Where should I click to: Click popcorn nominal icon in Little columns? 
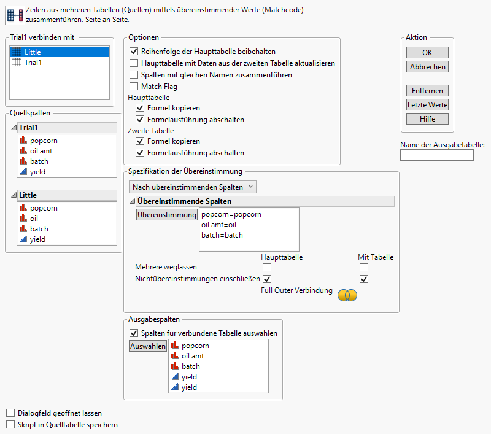coord(23,208)
